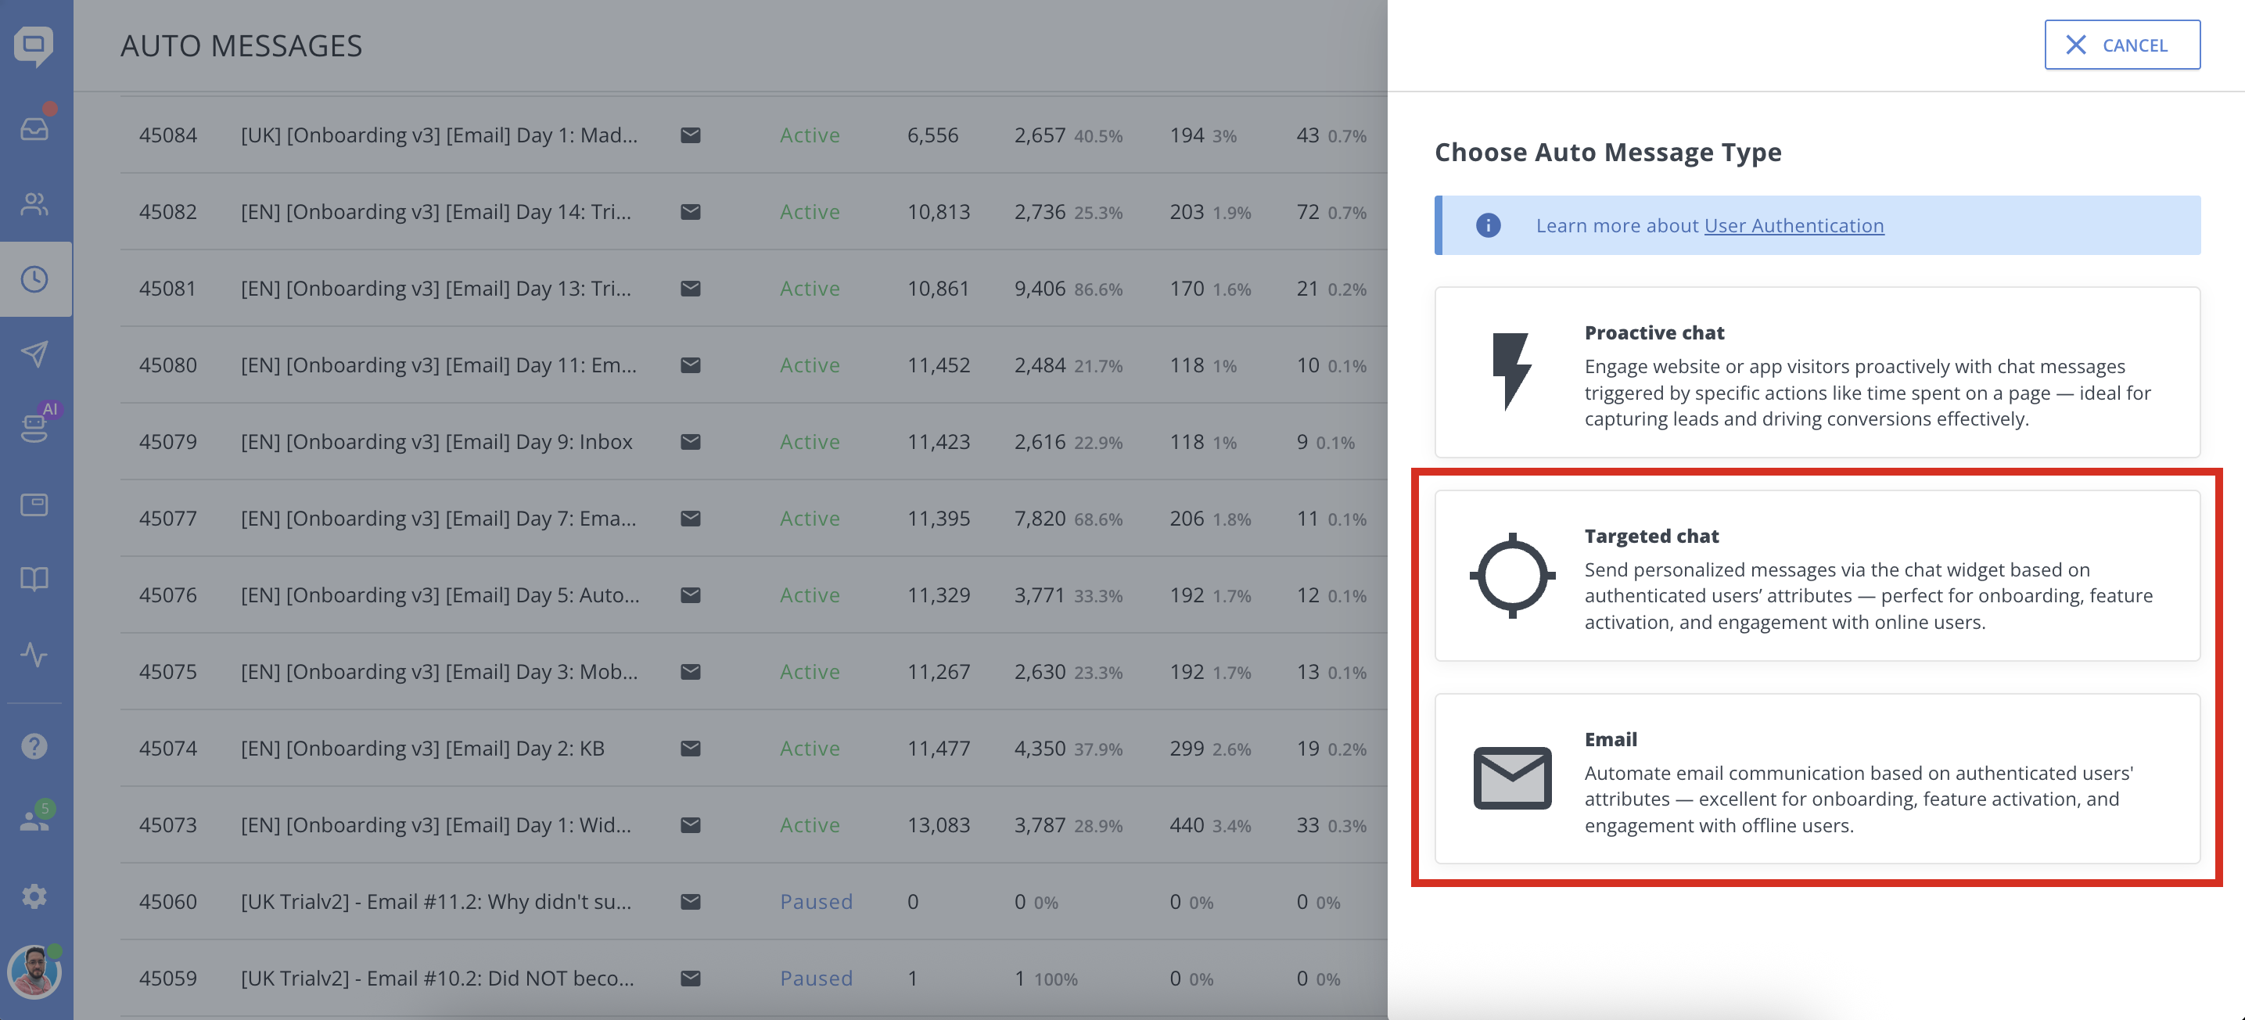Click message ID 45077
The height and width of the screenshot is (1020, 2245).
pos(168,519)
